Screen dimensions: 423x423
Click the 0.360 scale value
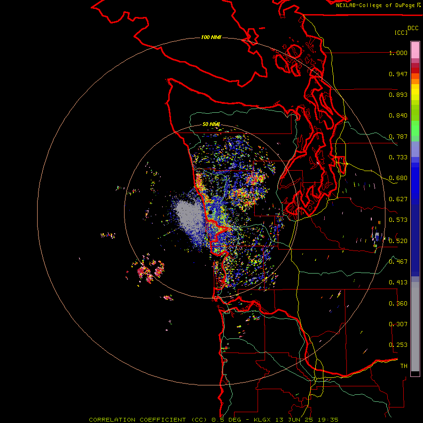pyautogui.click(x=398, y=304)
